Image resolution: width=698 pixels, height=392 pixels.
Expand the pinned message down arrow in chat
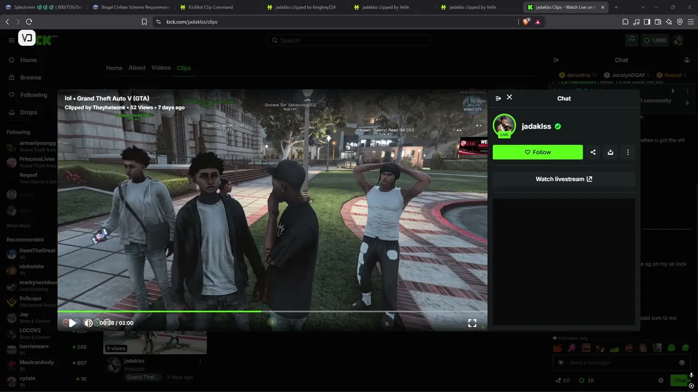[687, 102]
